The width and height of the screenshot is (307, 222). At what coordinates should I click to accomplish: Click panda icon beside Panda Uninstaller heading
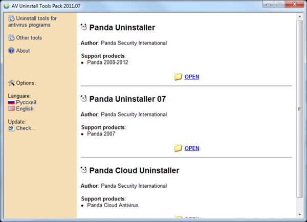[x=84, y=27]
